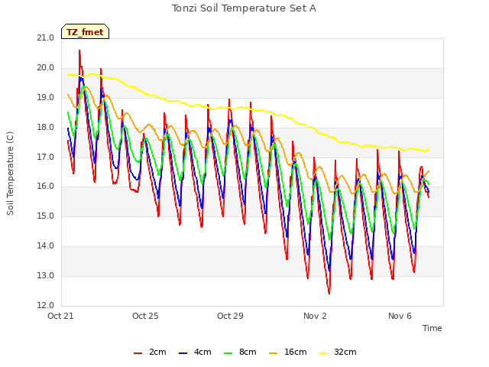Click the 20.0 y-axis value

pos(46,67)
